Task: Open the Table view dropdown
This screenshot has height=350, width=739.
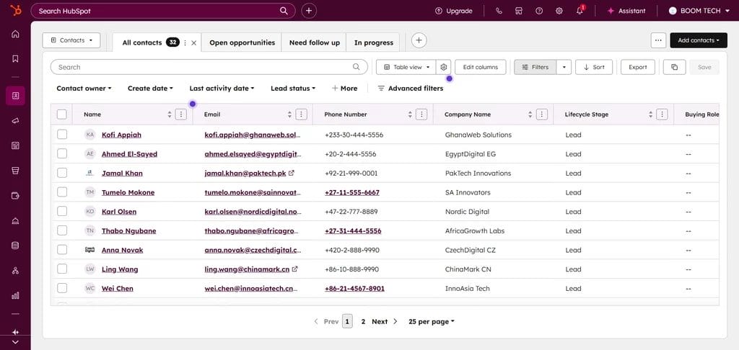Action: tap(406, 67)
